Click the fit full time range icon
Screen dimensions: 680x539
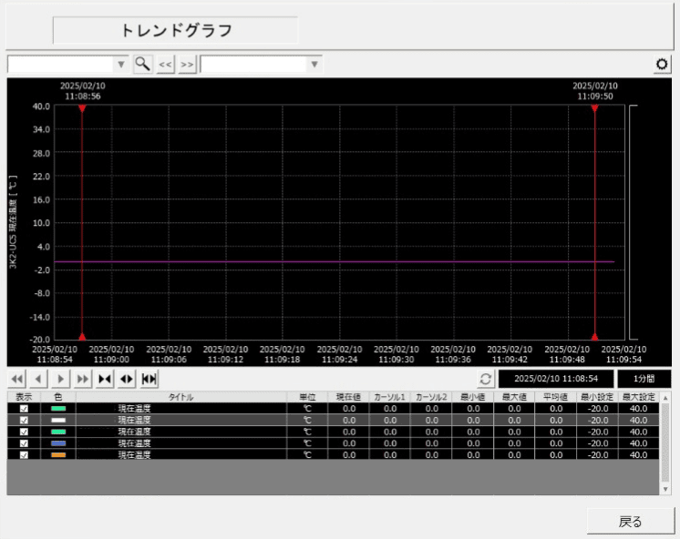click(x=149, y=379)
